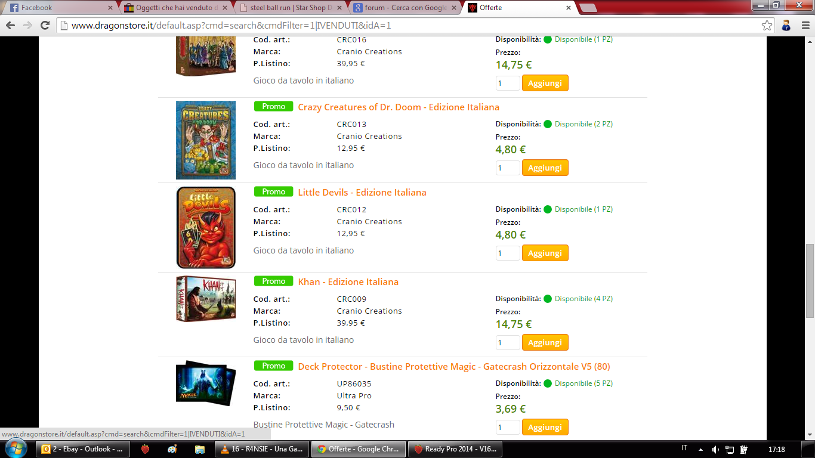Show hidden tray icons arrow
The width and height of the screenshot is (815, 458).
(700, 449)
